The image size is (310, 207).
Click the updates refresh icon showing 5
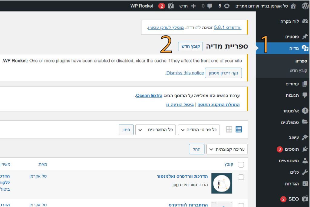pyautogui.click(x=226, y=6)
